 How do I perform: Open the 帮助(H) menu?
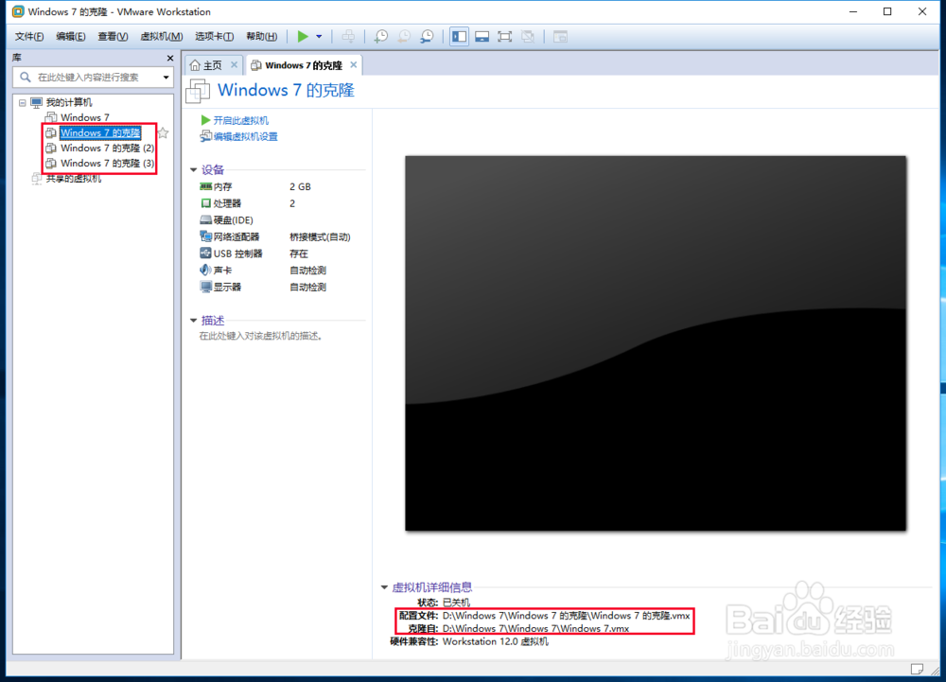[262, 36]
